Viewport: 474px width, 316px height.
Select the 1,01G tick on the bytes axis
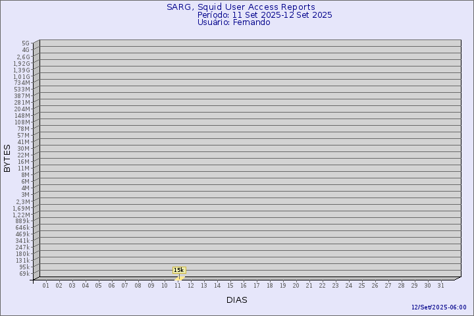tap(21, 76)
